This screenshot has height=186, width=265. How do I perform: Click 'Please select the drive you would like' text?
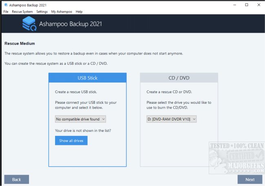point(179,105)
